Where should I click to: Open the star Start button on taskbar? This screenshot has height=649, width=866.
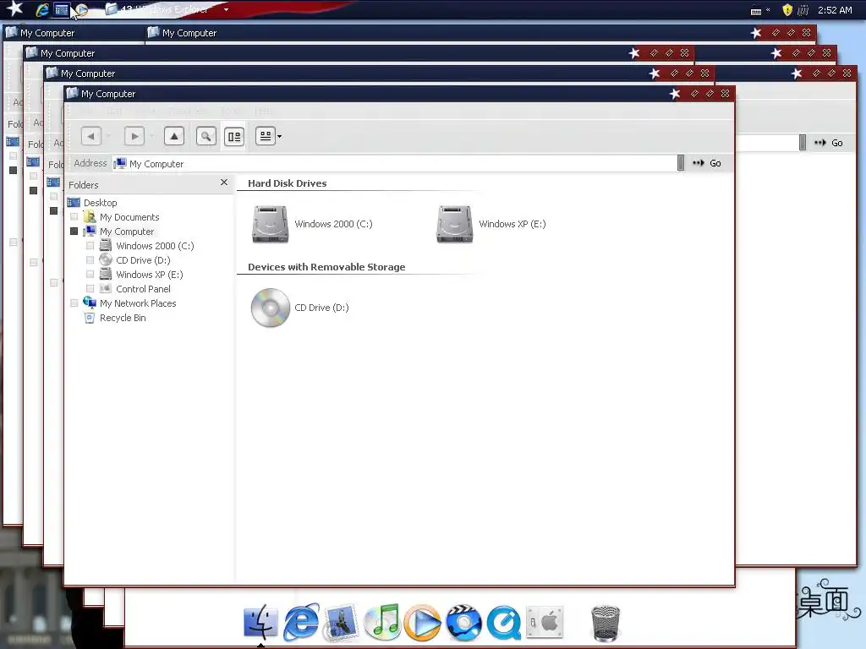pos(14,8)
